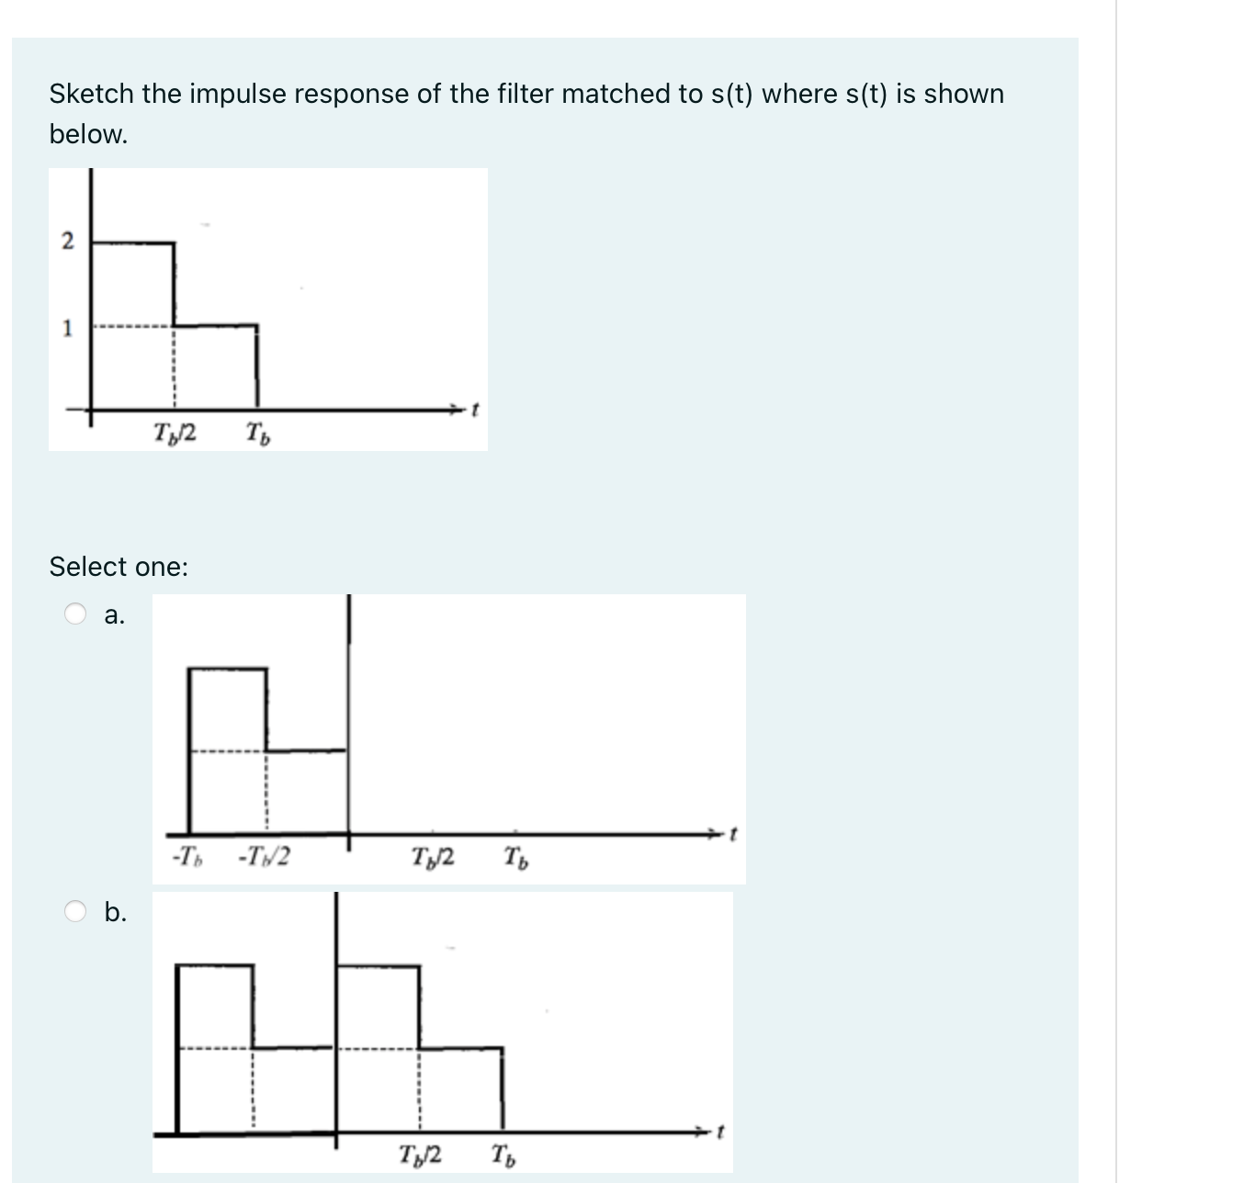This screenshot has width=1255, height=1183.
Task: Click the Tb label on the s(t) axis
Action: [257, 434]
